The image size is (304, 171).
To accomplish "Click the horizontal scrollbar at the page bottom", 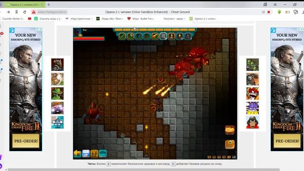I will 143,170.
